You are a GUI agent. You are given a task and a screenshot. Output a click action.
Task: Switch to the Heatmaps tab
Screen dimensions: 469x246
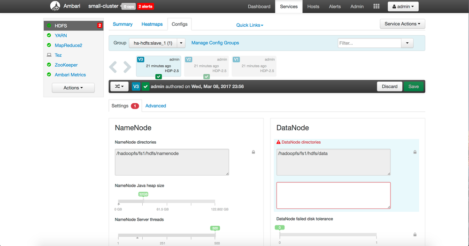click(152, 24)
